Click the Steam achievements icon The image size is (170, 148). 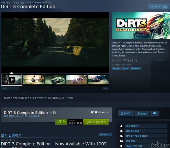point(121,146)
